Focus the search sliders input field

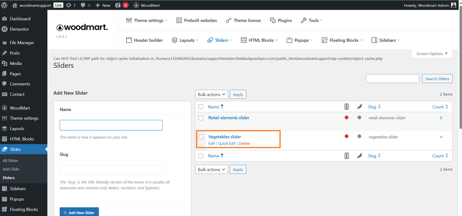(392, 79)
